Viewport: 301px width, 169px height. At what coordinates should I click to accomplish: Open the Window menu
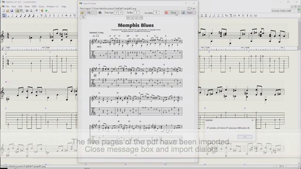[x=53, y=7]
